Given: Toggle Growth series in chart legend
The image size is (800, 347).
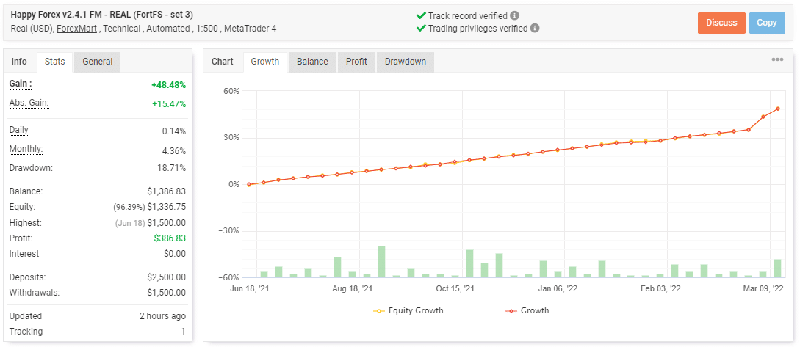Looking at the screenshot, I should pyautogui.click(x=527, y=310).
